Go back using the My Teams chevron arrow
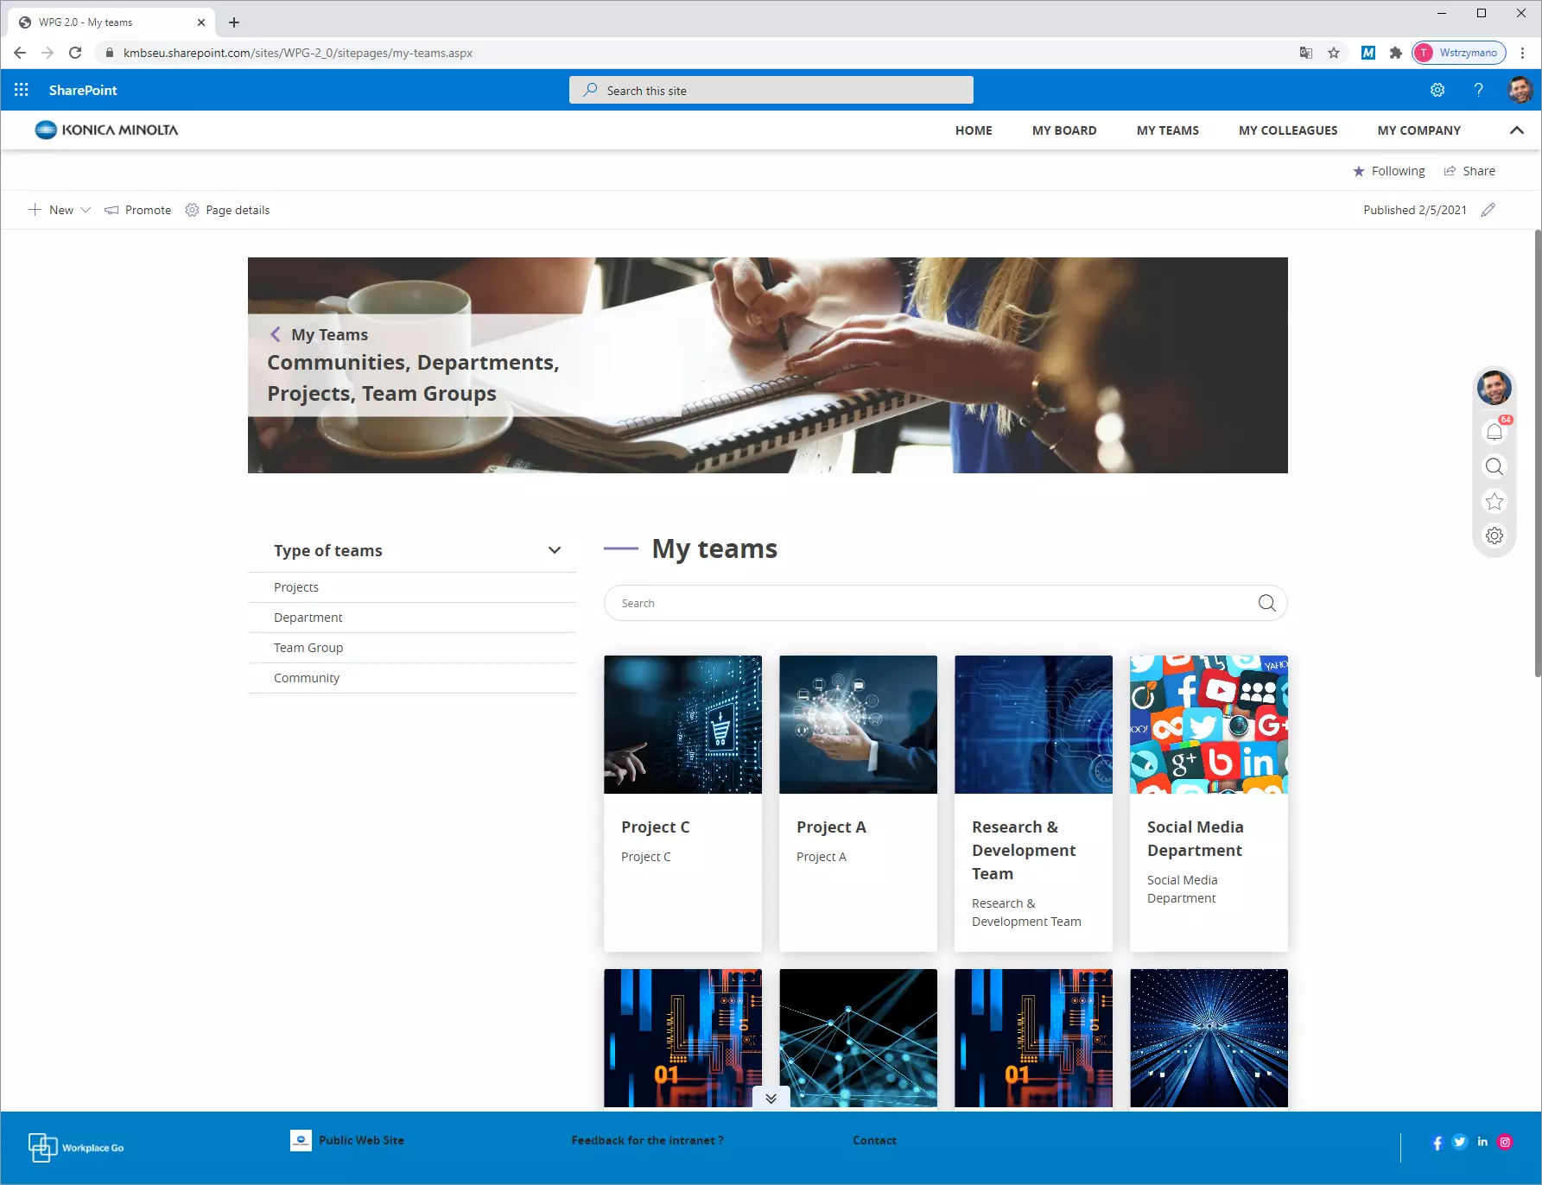The height and width of the screenshot is (1185, 1542). click(x=275, y=334)
